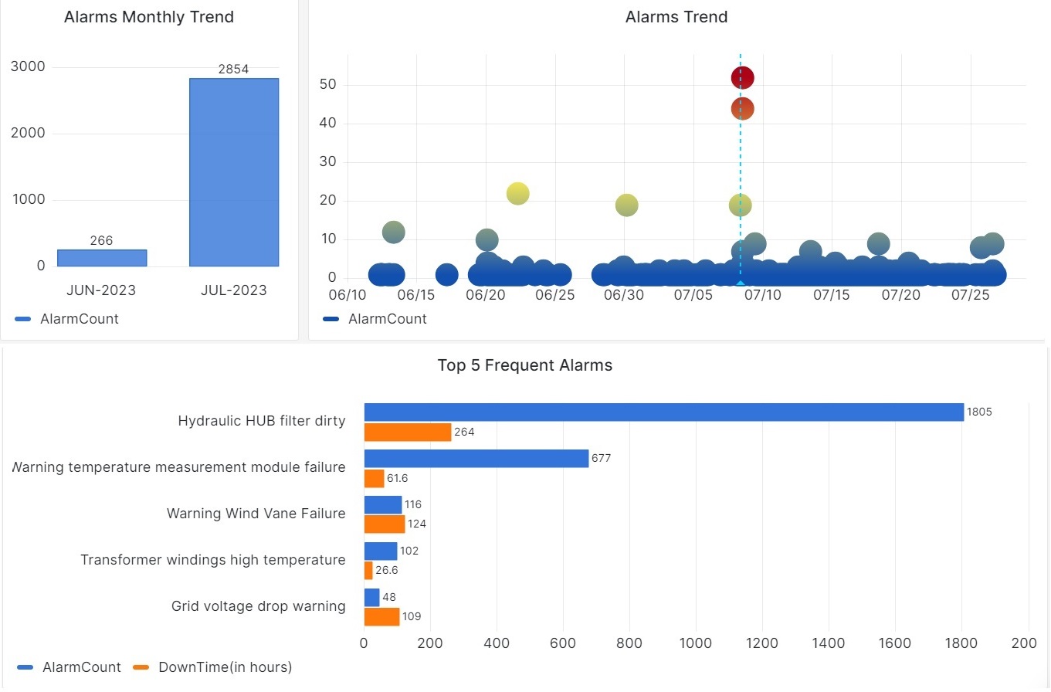This screenshot has width=1051, height=692.
Task: Click the JUN-2023 bar in Alarms Monthly Trend
Action: click(x=102, y=258)
